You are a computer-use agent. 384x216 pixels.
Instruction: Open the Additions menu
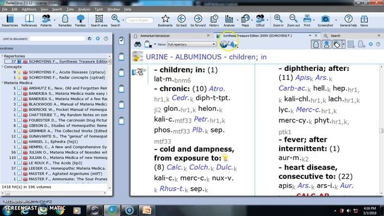(x=29, y=10)
